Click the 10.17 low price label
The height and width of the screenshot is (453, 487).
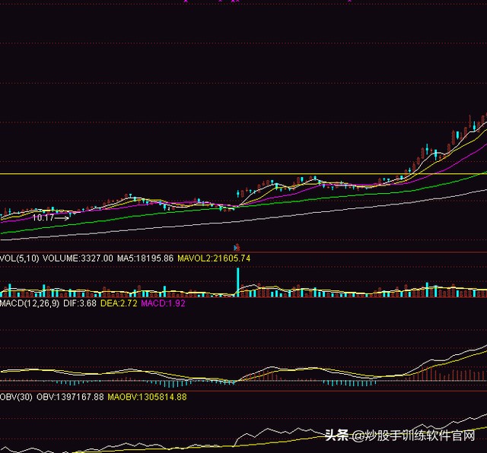(x=43, y=218)
